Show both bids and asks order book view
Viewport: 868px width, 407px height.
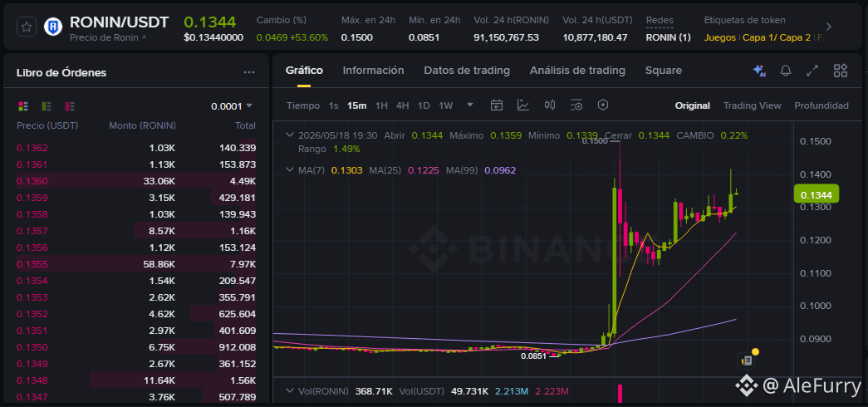(x=23, y=105)
